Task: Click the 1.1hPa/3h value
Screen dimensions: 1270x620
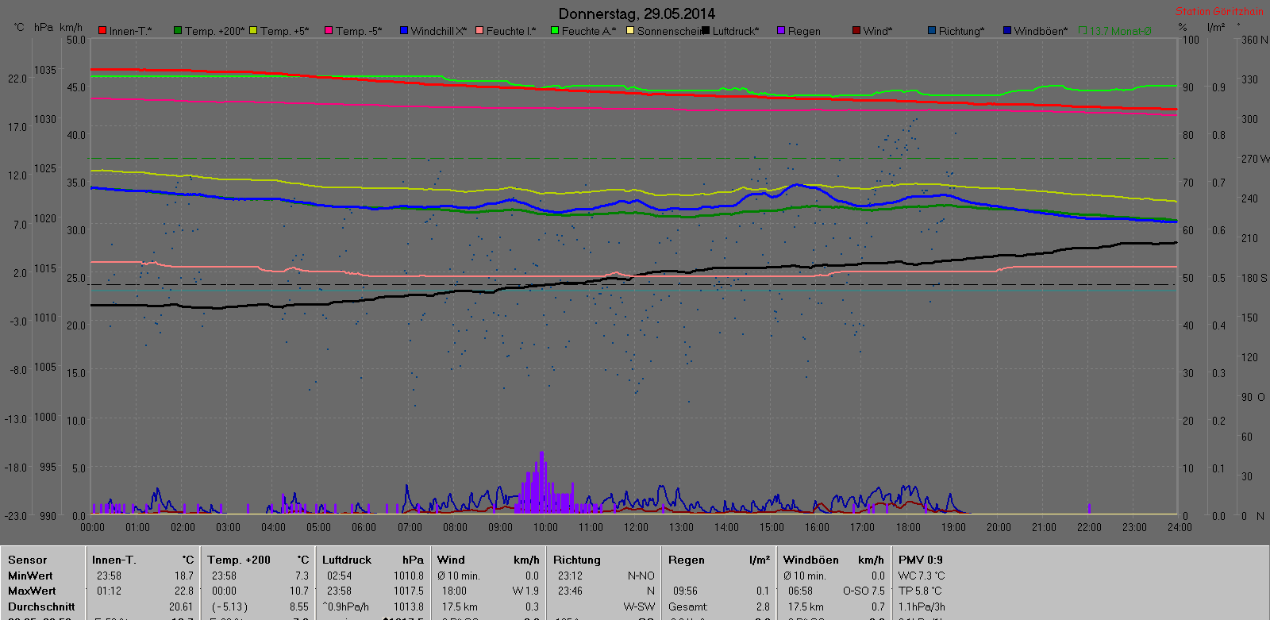Action: 922,607
